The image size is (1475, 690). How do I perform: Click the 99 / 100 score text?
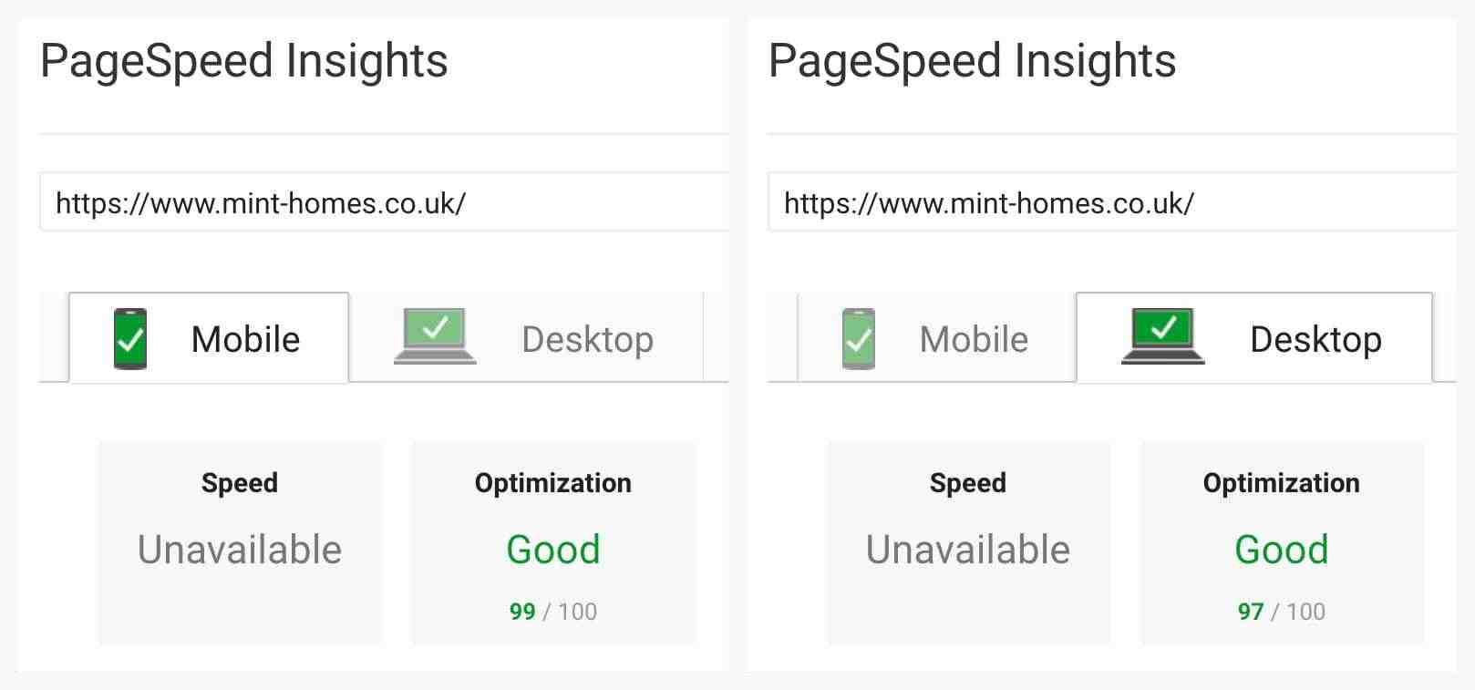click(x=553, y=612)
